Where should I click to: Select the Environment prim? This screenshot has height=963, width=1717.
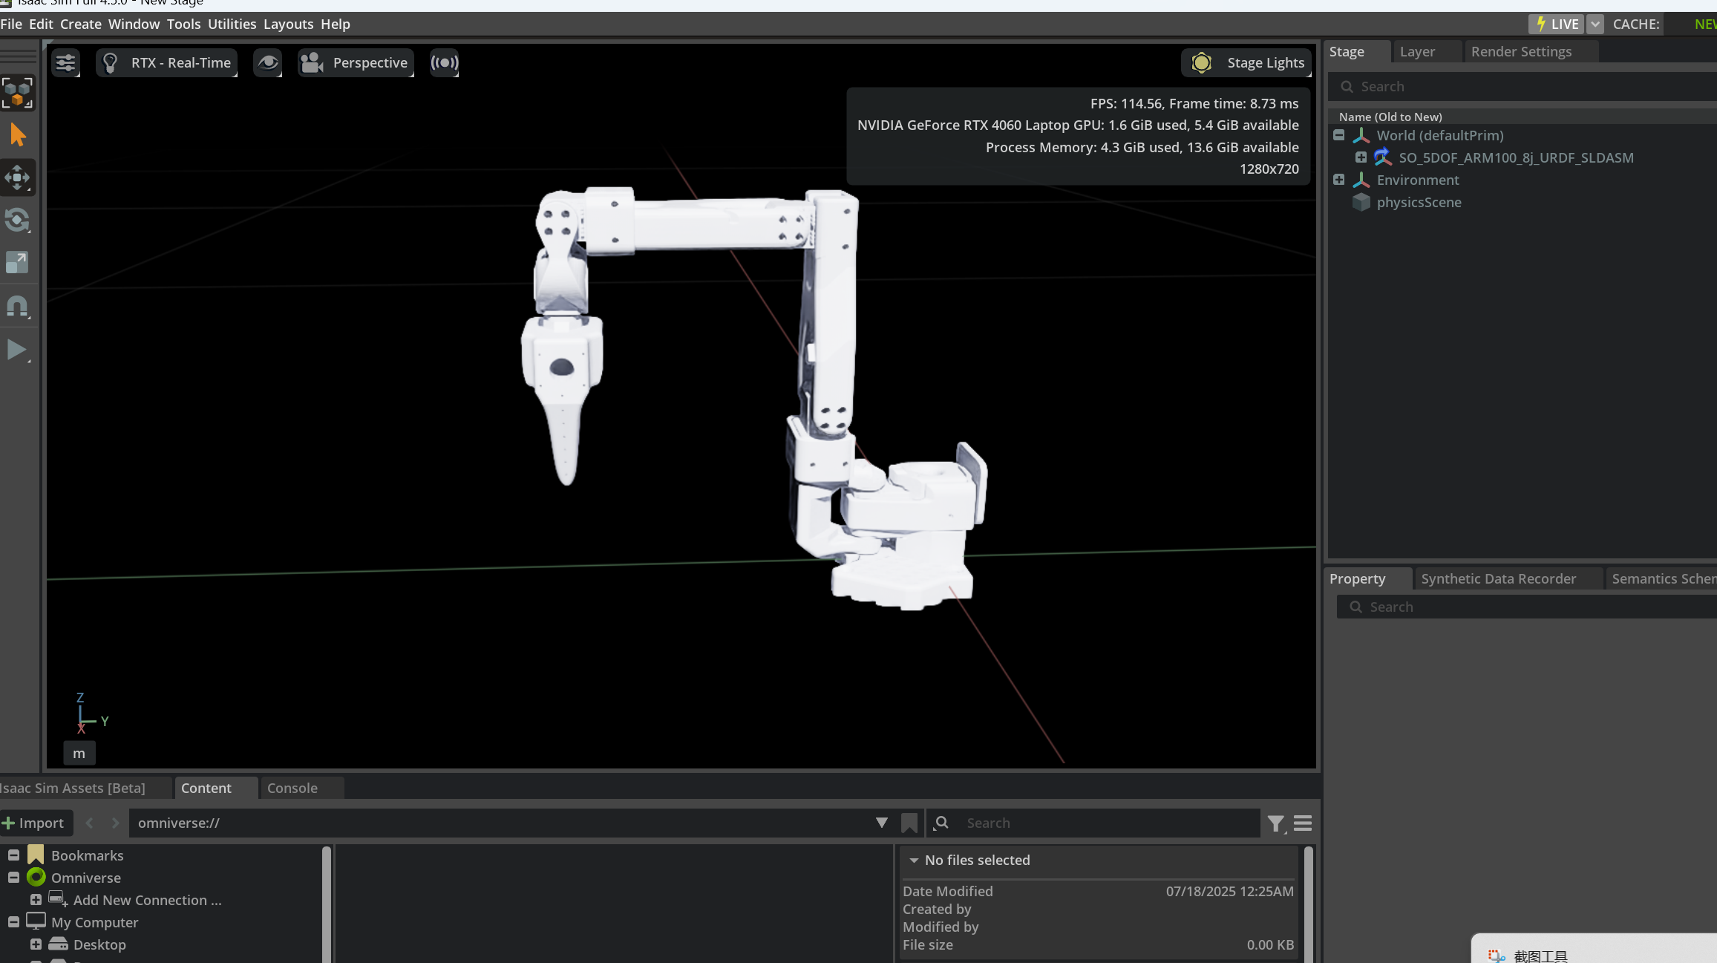[1417, 180]
